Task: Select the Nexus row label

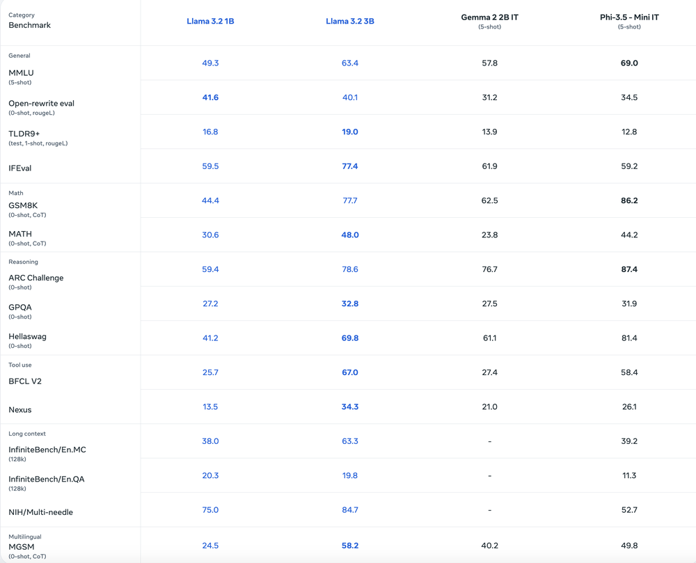Action: (x=20, y=410)
